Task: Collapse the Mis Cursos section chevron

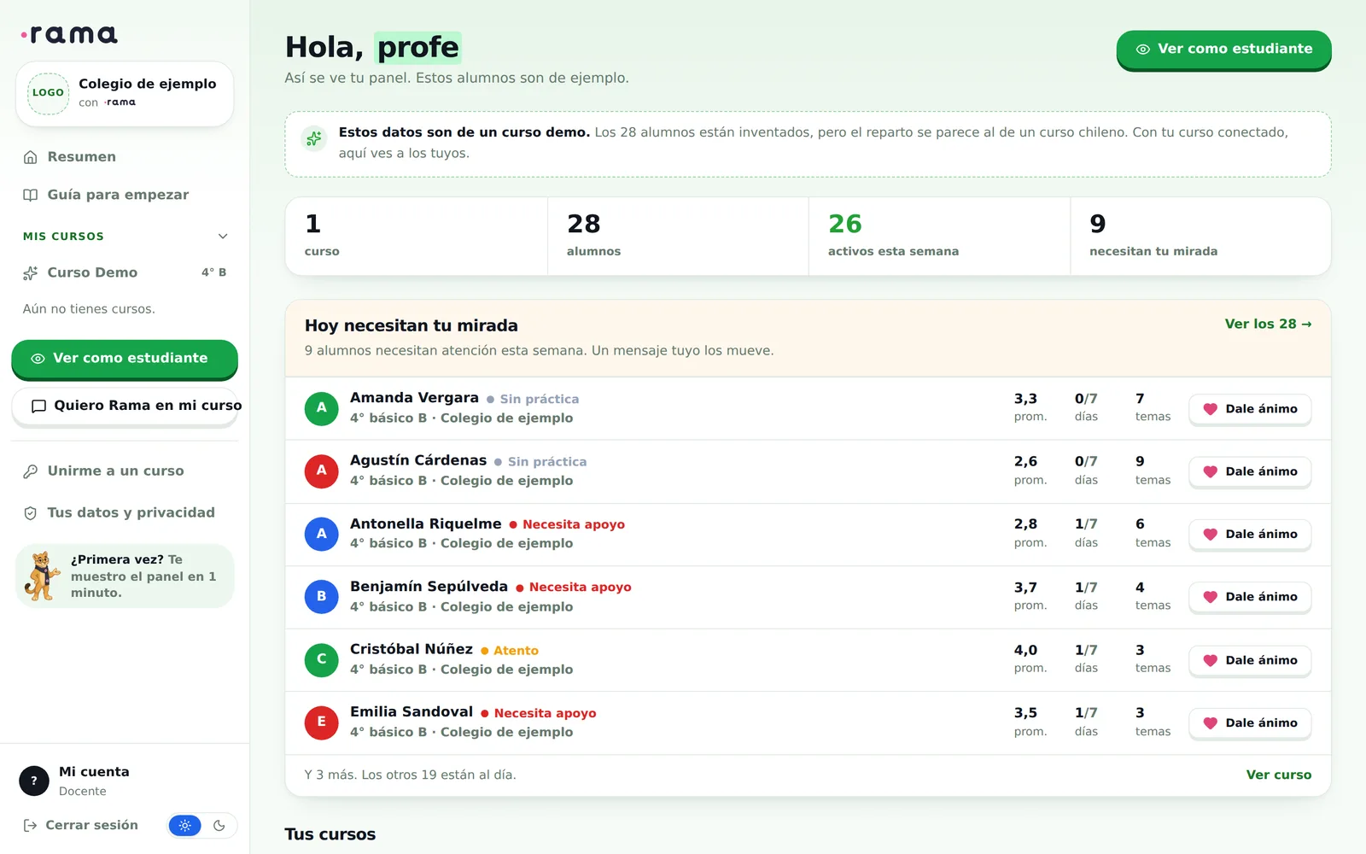Action: 223,237
